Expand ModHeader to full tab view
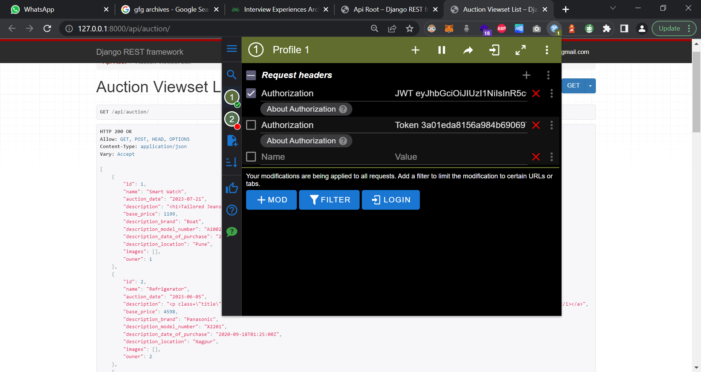The image size is (701, 372). (x=521, y=50)
